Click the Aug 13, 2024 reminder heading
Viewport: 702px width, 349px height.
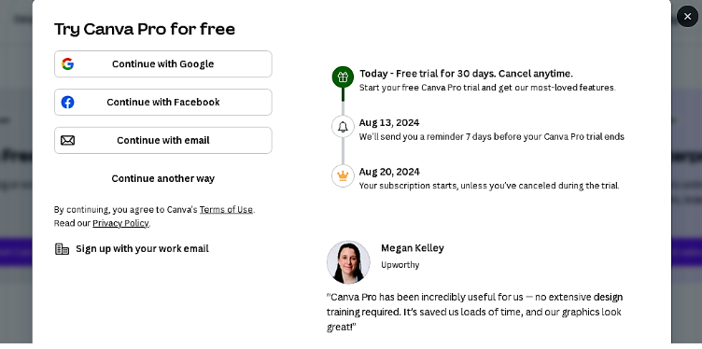point(389,122)
